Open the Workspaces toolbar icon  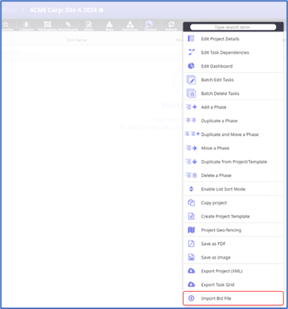[48, 24]
